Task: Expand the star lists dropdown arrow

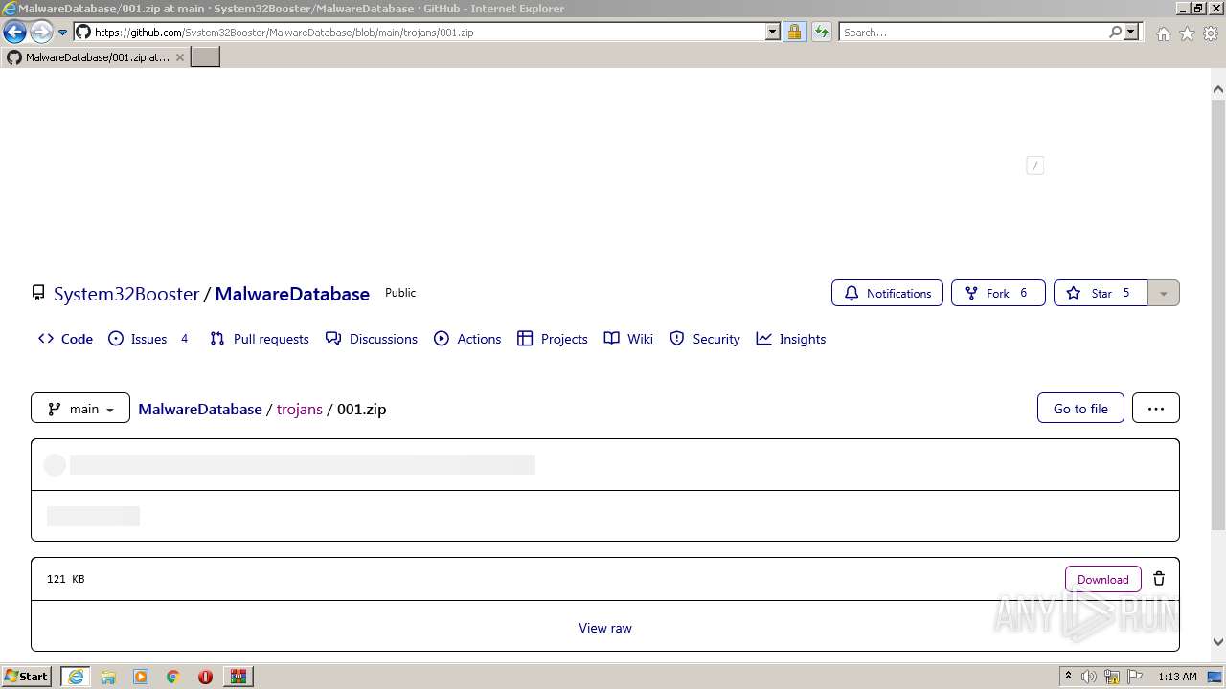Action: click(1163, 293)
